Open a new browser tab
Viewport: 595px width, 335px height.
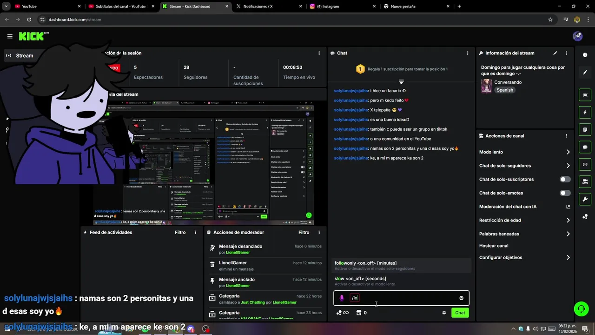click(x=459, y=7)
